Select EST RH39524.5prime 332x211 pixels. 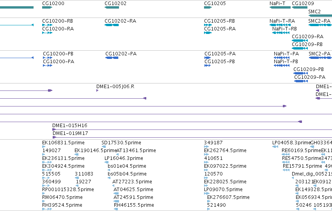tap(47, 209)
